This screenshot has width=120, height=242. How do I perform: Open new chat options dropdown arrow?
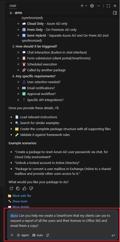point(86,6)
